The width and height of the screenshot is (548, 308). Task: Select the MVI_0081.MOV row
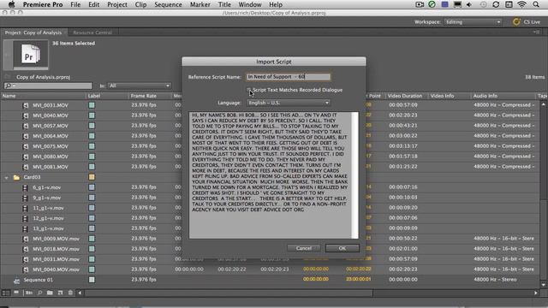270,167
